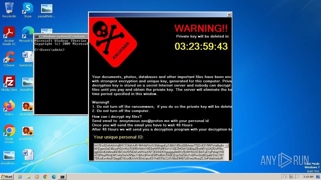Launch Skype from the desktop
Screen dimensions: 321x180
[x=28, y=10]
